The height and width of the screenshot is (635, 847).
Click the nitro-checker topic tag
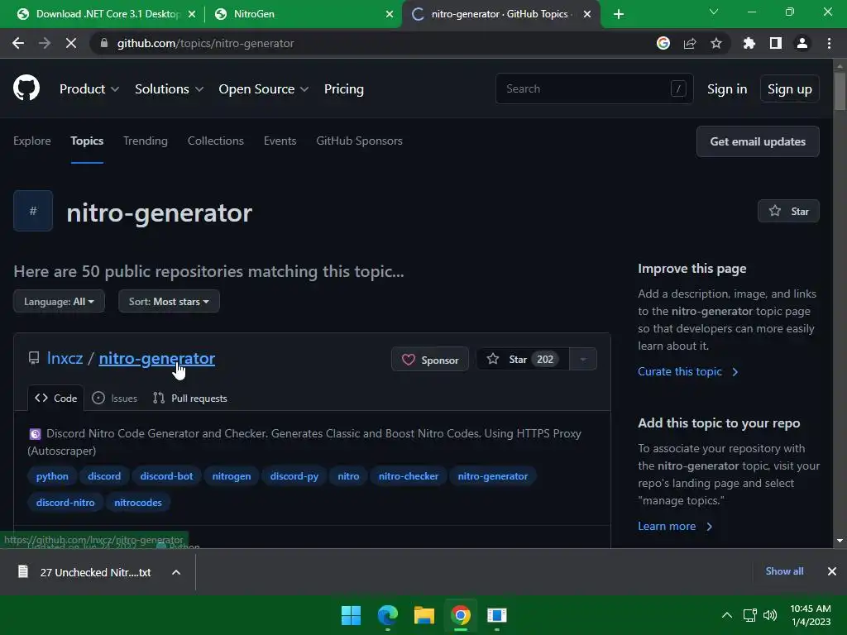click(x=409, y=476)
